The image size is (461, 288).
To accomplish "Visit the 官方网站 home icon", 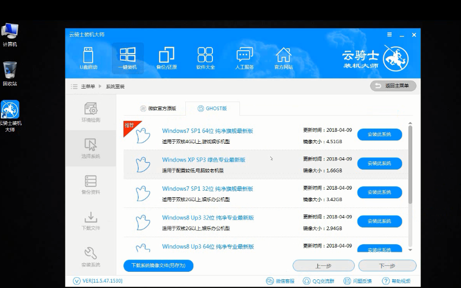I will click(x=283, y=58).
